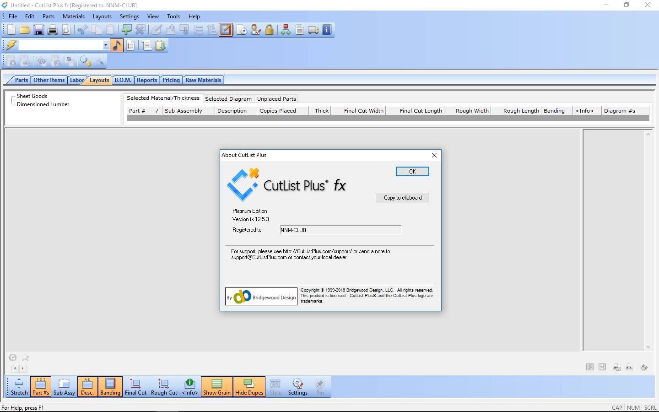The image size is (659, 412).
Task: Click the Registered to field
Action: (340, 230)
